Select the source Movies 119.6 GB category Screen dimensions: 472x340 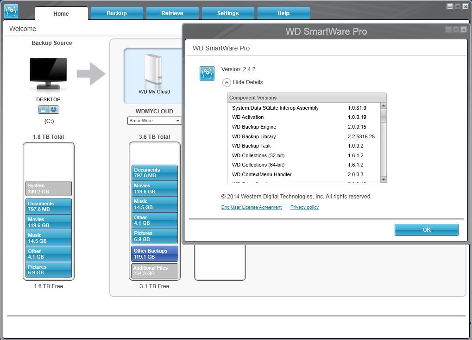pos(49,222)
